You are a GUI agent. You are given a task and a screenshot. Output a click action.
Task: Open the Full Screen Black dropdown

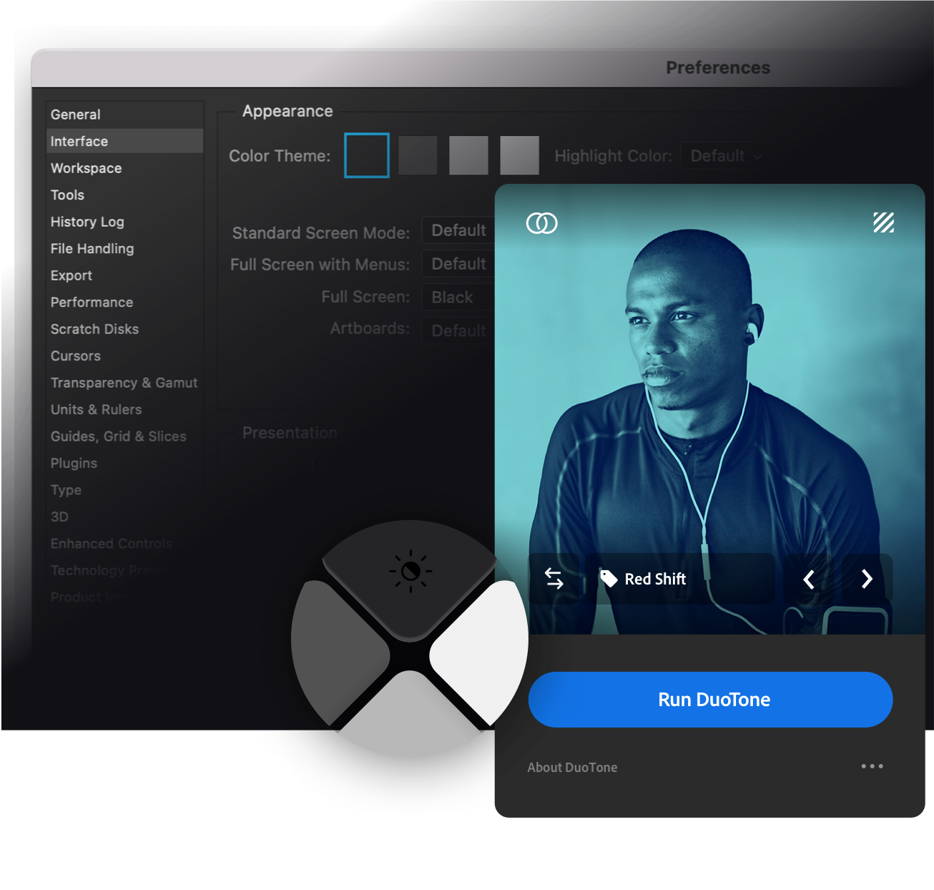tap(458, 297)
